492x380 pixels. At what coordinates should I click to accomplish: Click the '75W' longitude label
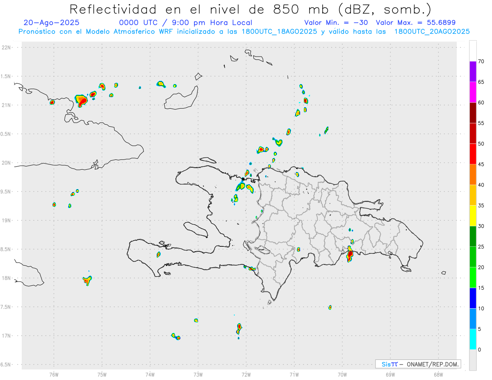[102, 374]
